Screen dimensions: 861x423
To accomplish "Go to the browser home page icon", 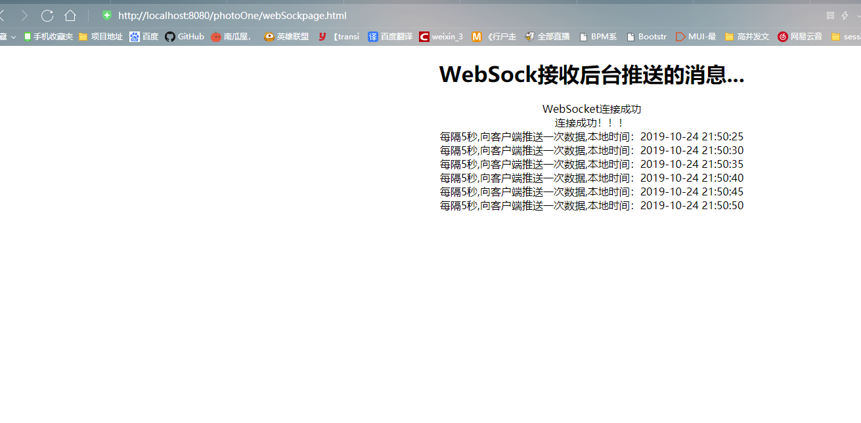I will 70,15.
